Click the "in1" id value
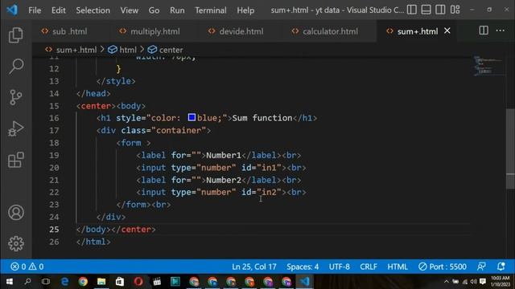 pos(269,168)
